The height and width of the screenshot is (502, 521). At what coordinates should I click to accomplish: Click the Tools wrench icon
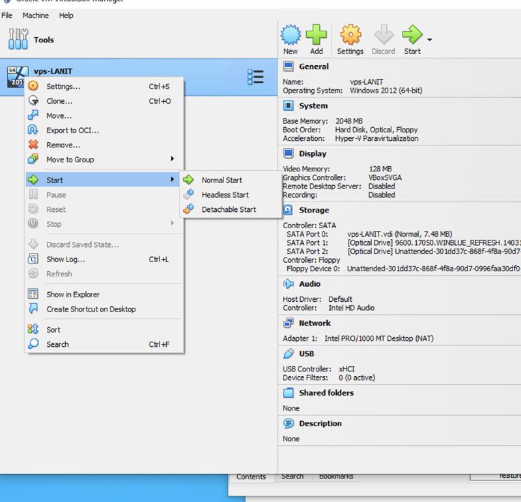(x=18, y=39)
